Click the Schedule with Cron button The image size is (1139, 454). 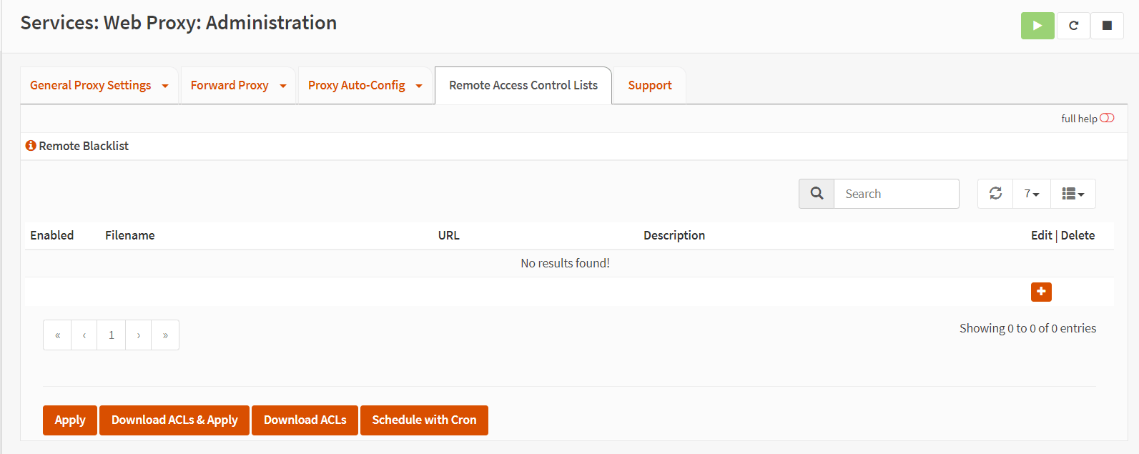[x=424, y=420]
